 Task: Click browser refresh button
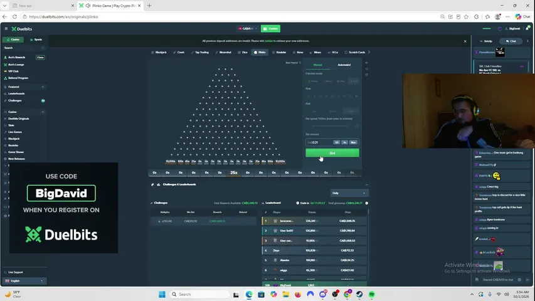coord(14,16)
